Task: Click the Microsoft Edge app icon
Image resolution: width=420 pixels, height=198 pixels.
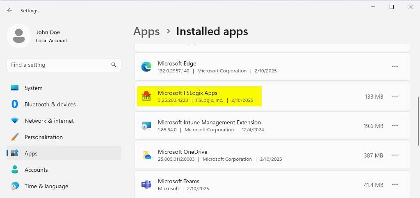Action: pyautogui.click(x=146, y=67)
